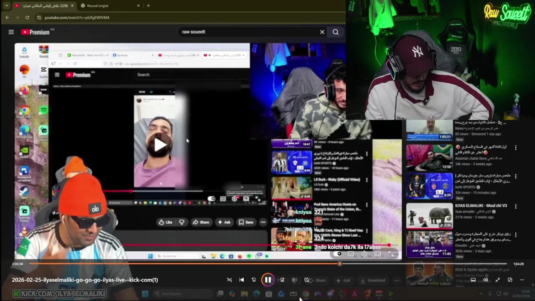Image resolution: width=535 pixels, height=301 pixels.
Task: View site information icon beside the URL
Action: (x=39, y=18)
